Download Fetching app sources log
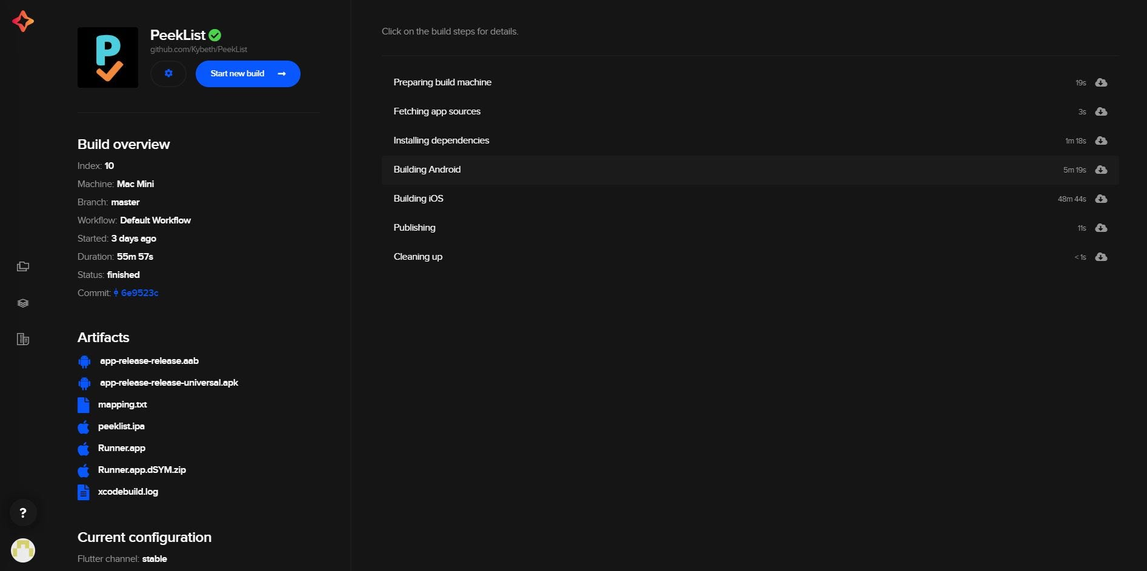The image size is (1147, 571). pyautogui.click(x=1102, y=111)
